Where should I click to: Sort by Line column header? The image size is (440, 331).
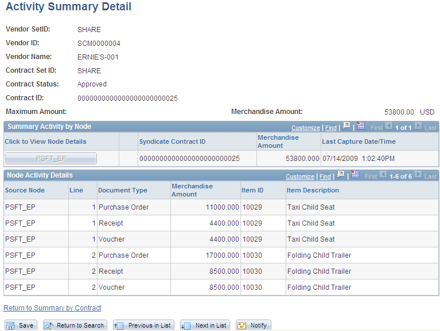coord(76,190)
